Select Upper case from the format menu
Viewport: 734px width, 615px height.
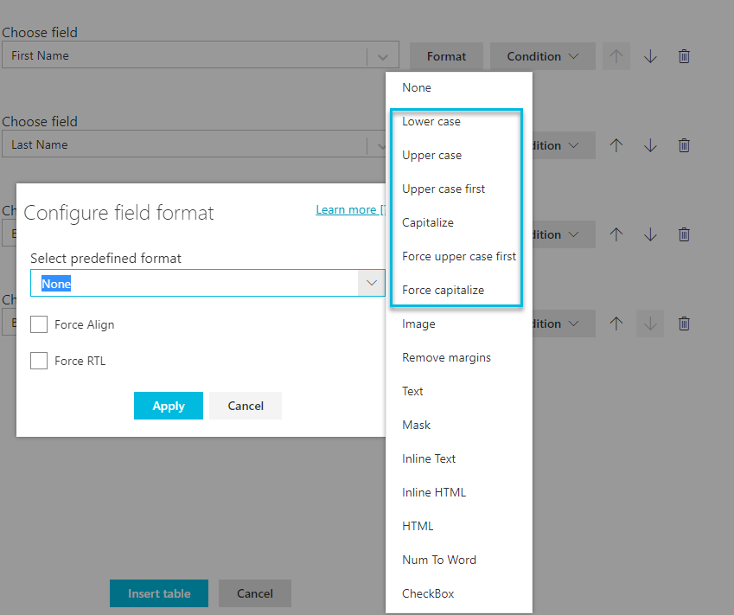point(433,155)
